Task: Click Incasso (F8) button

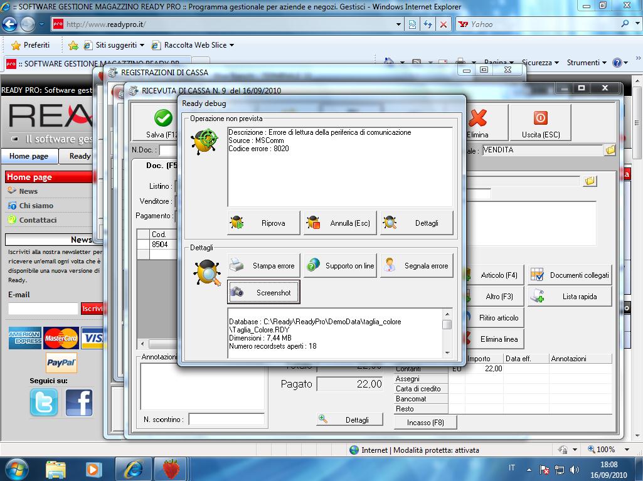Action: tap(425, 422)
